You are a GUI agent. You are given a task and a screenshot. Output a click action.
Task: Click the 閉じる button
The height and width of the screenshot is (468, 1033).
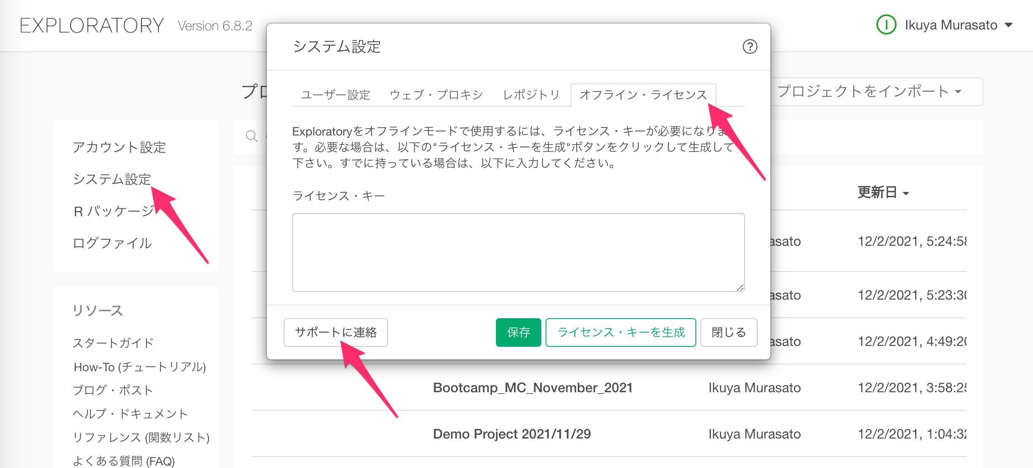coord(729,332)
